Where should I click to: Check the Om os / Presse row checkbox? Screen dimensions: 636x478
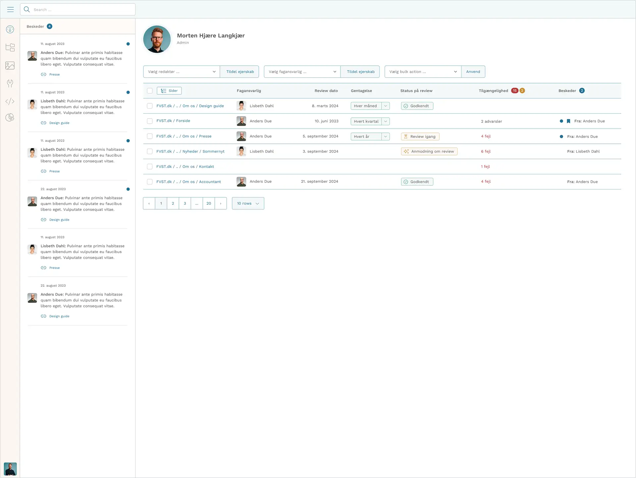(150, 136)
